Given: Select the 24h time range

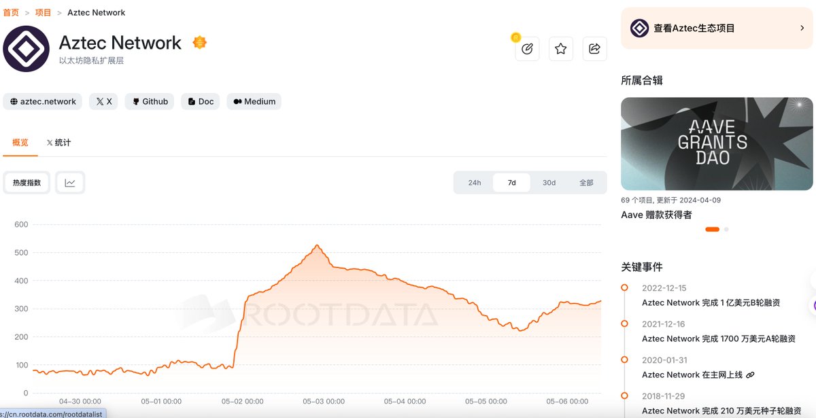Looking at the screenshot, I should click(x=475, y=183).
